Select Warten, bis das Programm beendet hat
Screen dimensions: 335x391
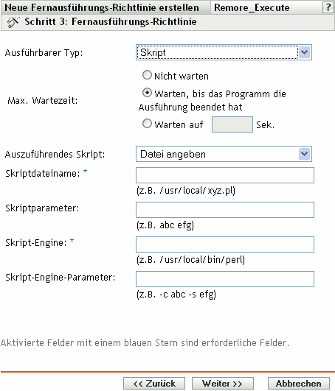(147, 93)
